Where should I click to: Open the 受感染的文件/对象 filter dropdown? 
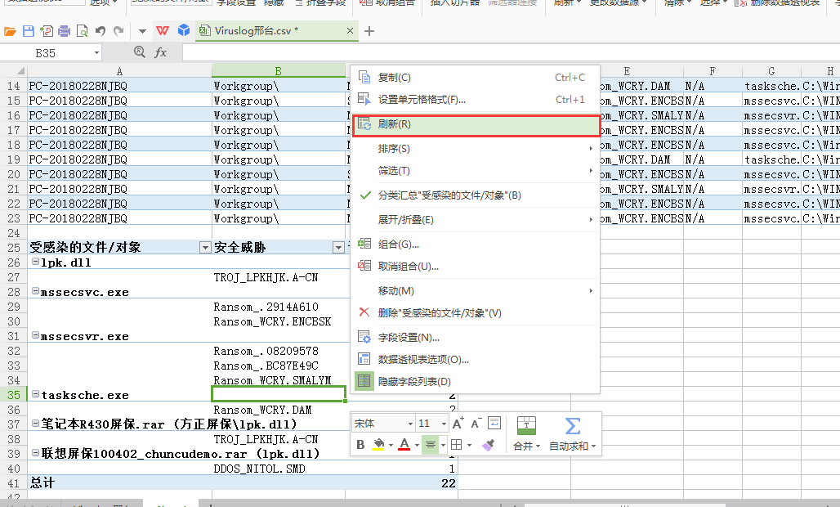(204, 247)
